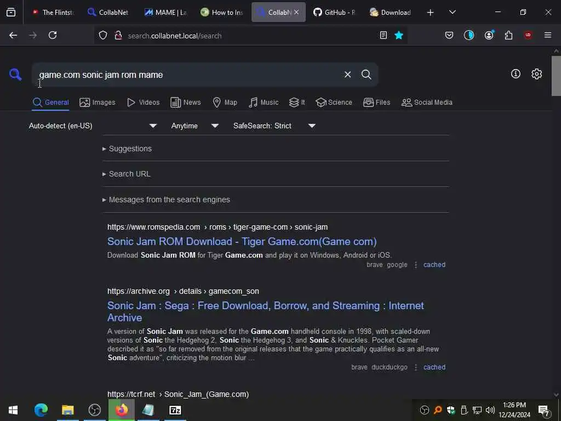561x421 pixels.
Task: Open the Pocket save icon
Action: click(449, 35)
